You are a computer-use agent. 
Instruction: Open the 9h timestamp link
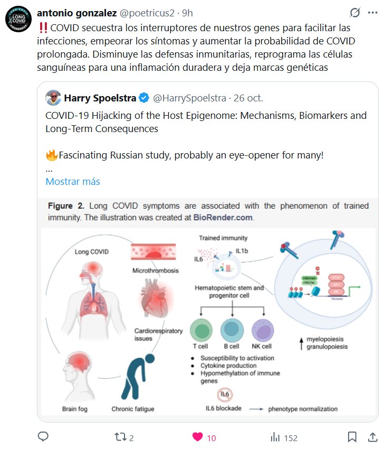click(x=187, y=12)
